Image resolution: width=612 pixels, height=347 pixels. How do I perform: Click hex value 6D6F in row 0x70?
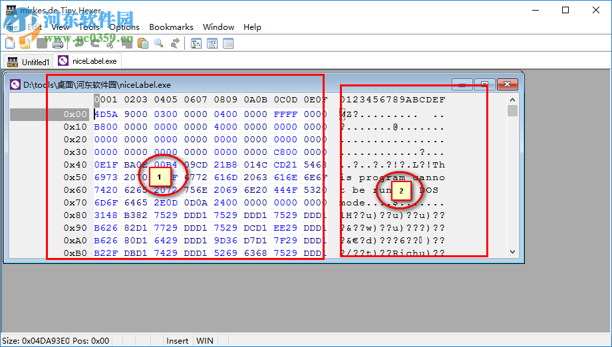pos(106,202)
